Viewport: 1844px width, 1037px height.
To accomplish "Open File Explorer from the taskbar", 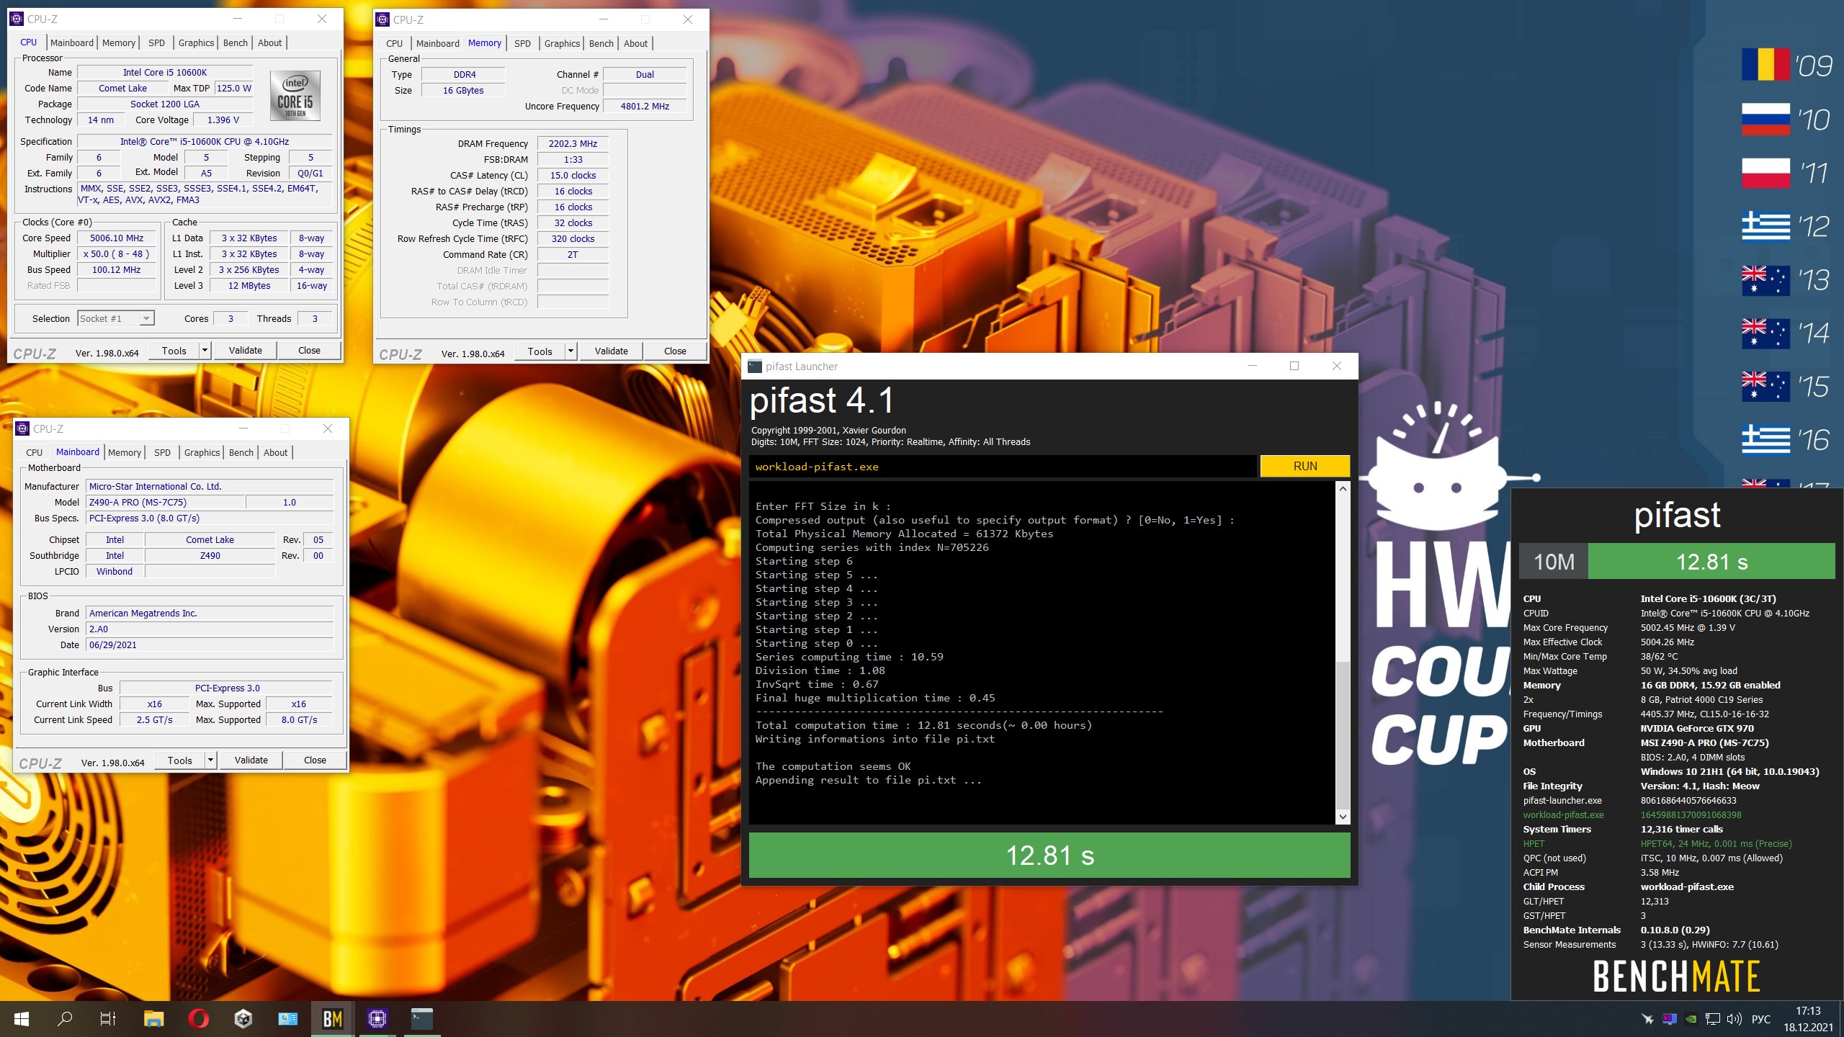I will point(153,1019).
